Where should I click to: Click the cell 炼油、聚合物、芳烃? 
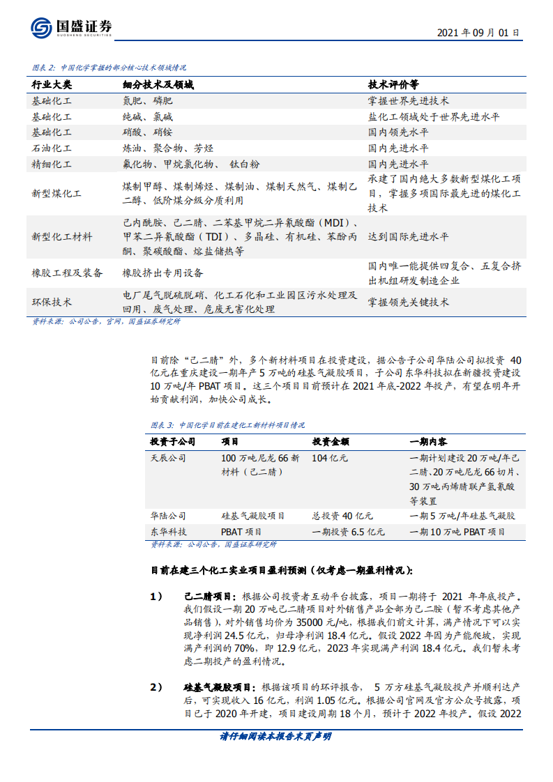coord(167,148)
